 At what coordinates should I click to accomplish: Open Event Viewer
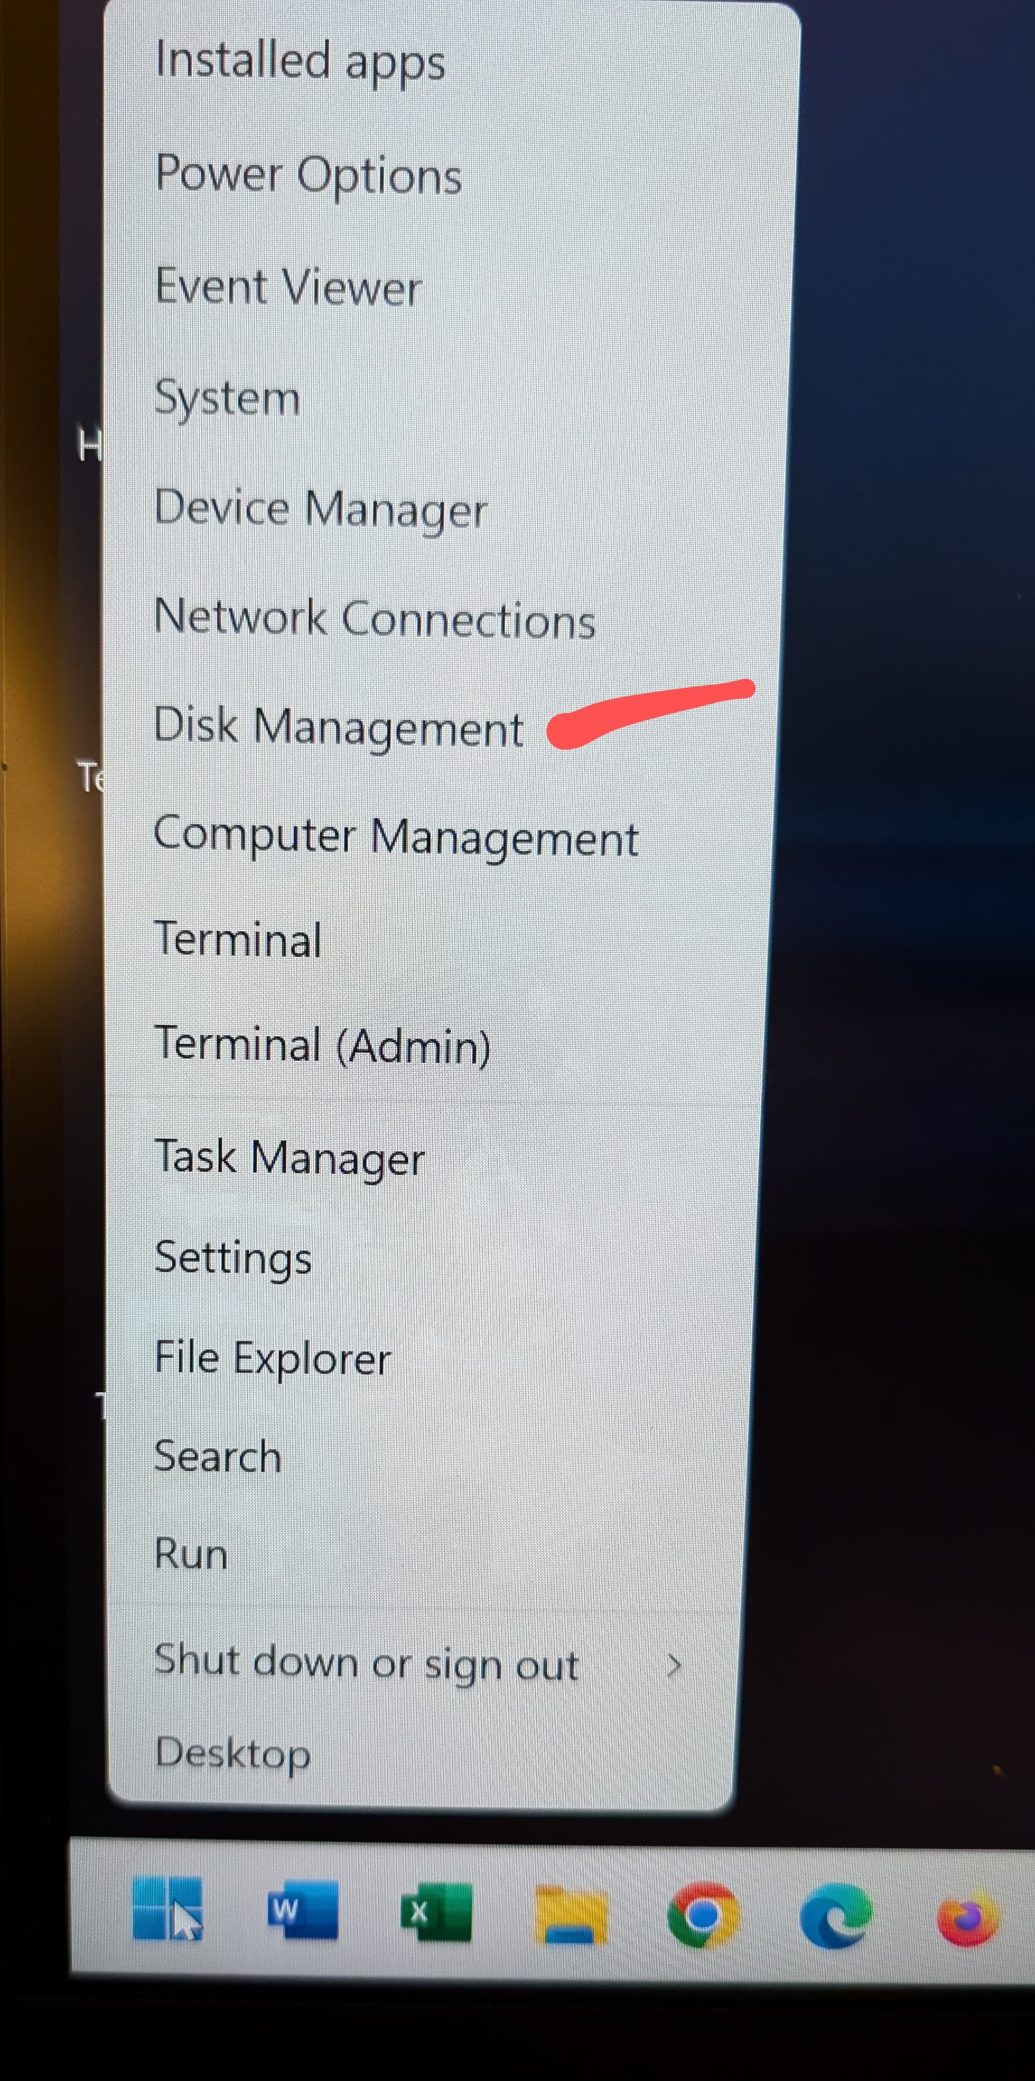click(288, 287)
